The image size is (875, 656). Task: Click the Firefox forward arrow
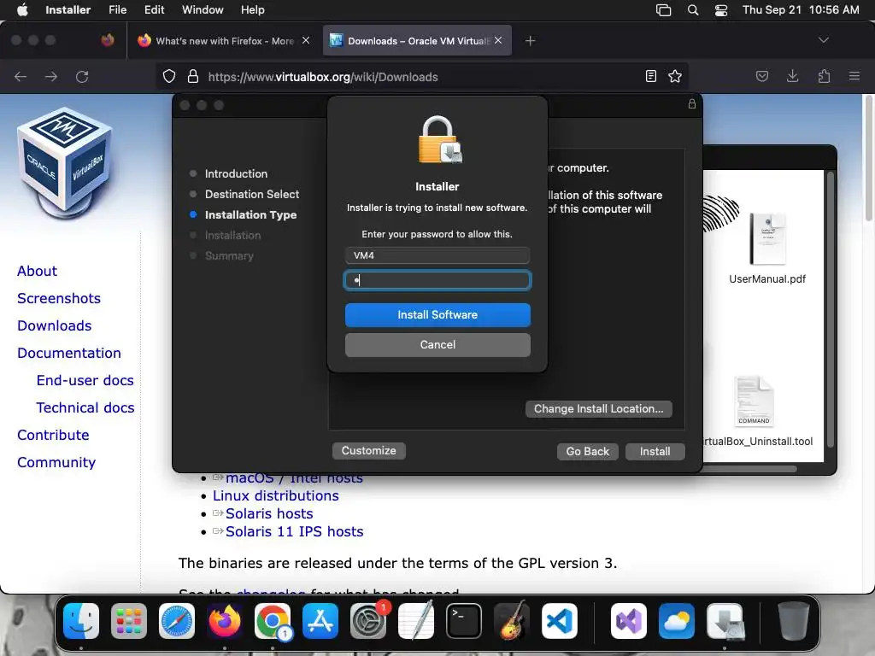[x=51, y=76]
